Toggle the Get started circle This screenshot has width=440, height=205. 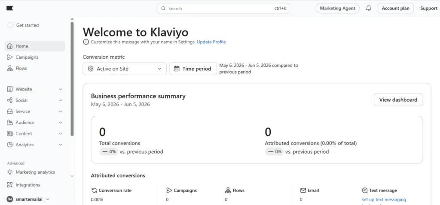coord(10,25)
